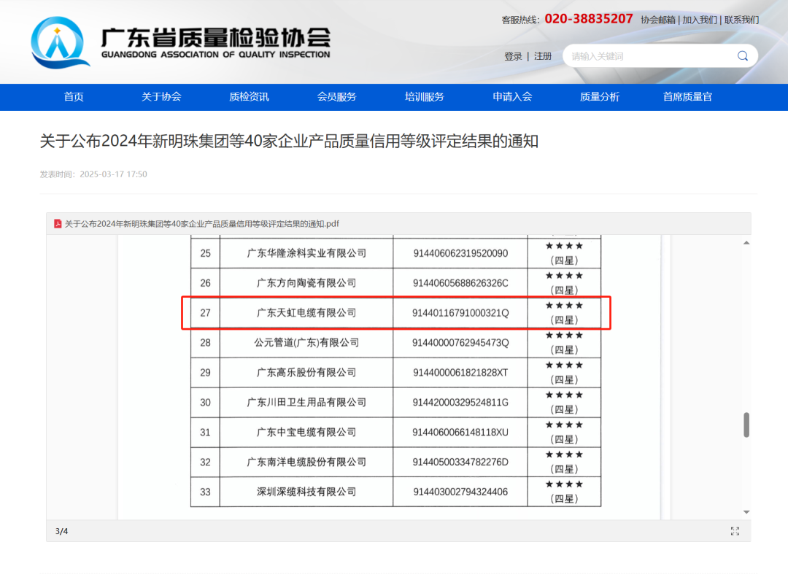The width and height of the screenshot is (788, 588).
Task: Open the 关于协会 menu item
Action: point(161,97)
